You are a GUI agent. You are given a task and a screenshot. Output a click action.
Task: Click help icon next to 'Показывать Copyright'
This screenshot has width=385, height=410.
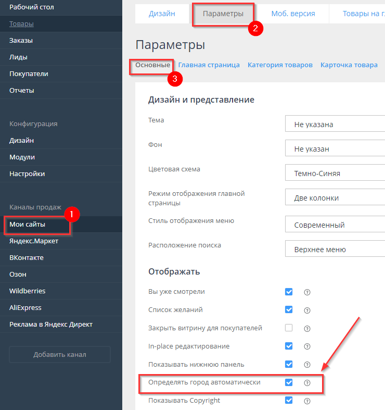[307, 401]
